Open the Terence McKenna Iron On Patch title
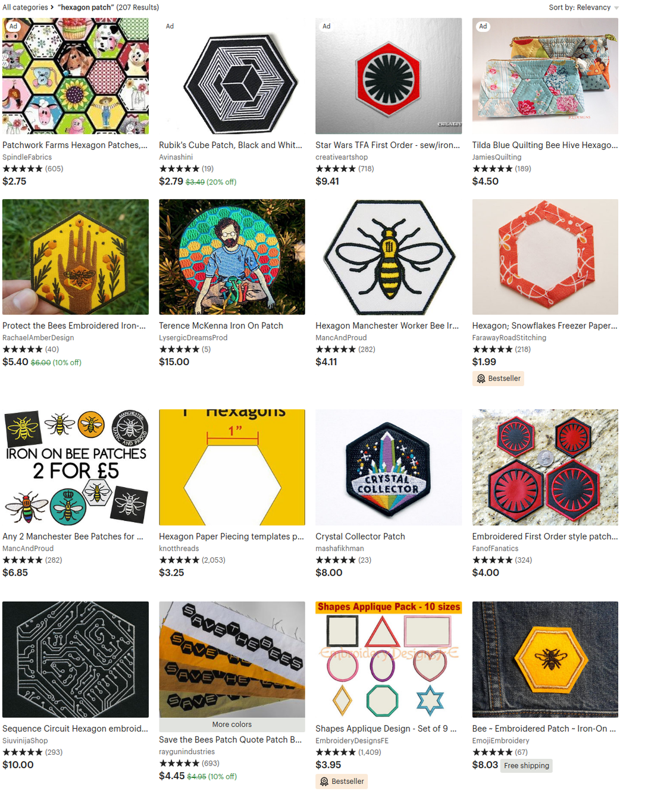Image resolution: width=645 pixels, height=803 pixels. point(221,325)
